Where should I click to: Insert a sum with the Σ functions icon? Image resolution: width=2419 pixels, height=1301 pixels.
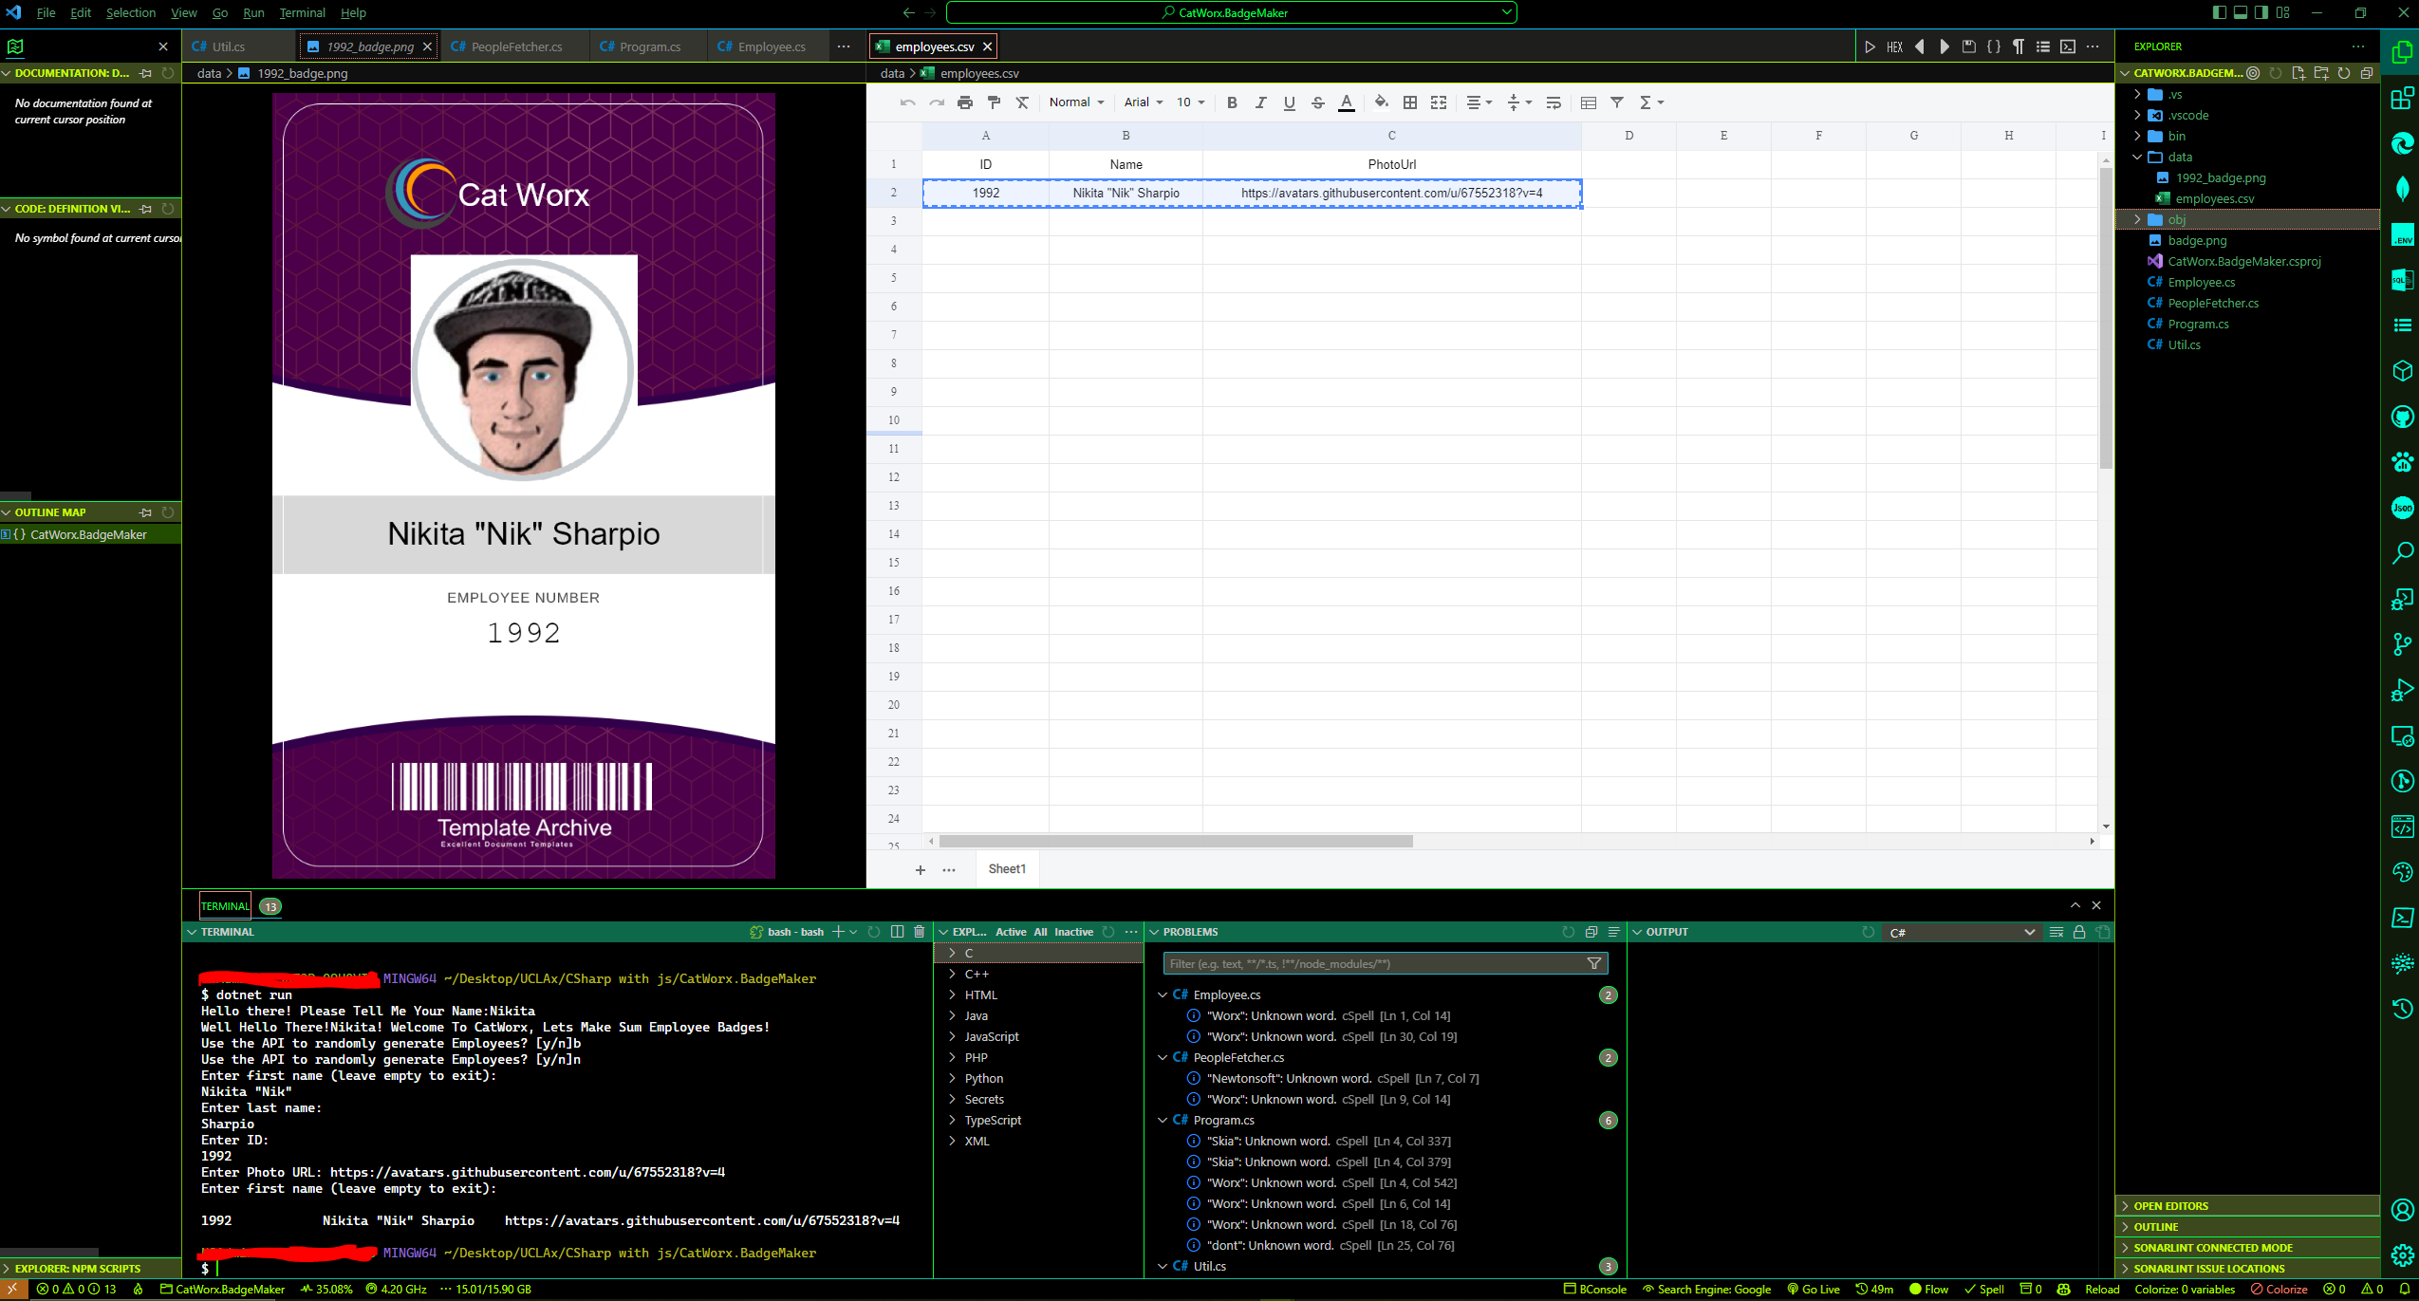click(x=1648, y=102)
